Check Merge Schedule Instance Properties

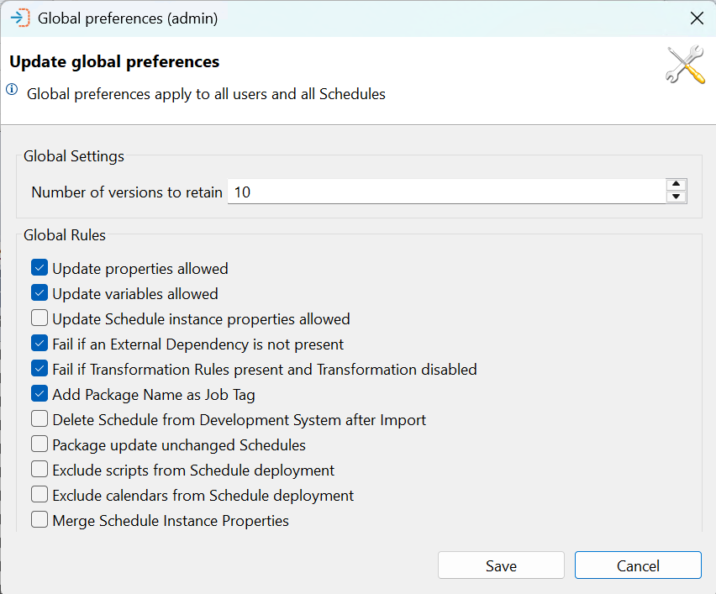(39, 519)
